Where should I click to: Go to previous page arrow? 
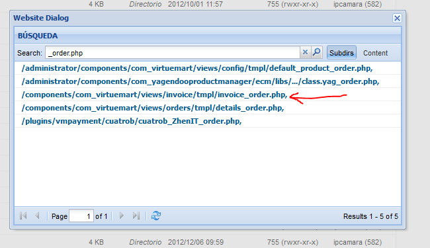[38, 216]
